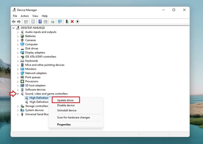Click the red X Uninstall device toolbar icon
The width and height of the screenshot is (203, 144).
click(72, 21)
